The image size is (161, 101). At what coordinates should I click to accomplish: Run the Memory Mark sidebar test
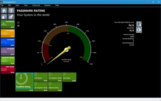click(12, 63)
